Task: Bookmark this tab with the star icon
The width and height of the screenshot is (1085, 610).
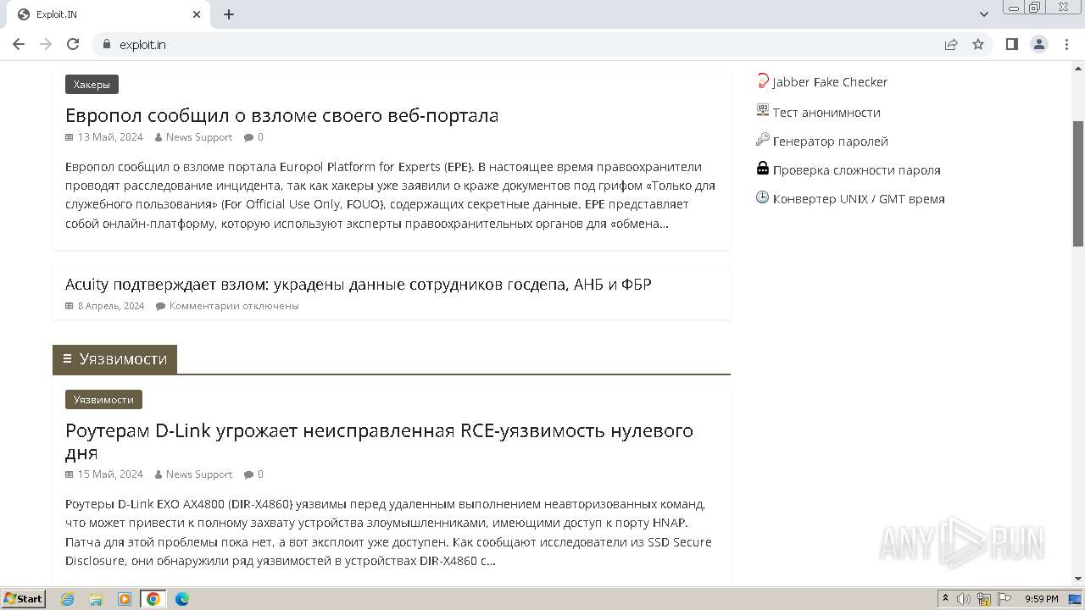Action: [978, 44]
